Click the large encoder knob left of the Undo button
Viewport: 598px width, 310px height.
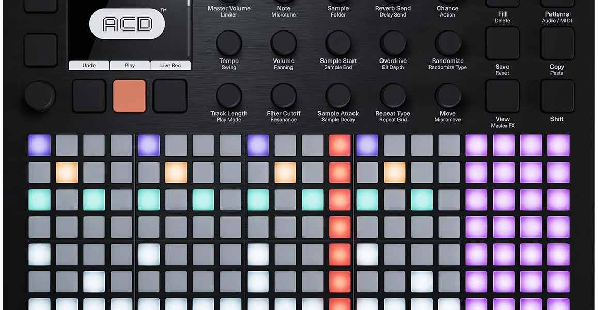40,96
